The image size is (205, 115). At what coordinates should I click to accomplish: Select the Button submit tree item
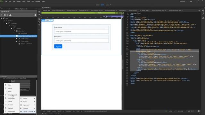point(26,44)
